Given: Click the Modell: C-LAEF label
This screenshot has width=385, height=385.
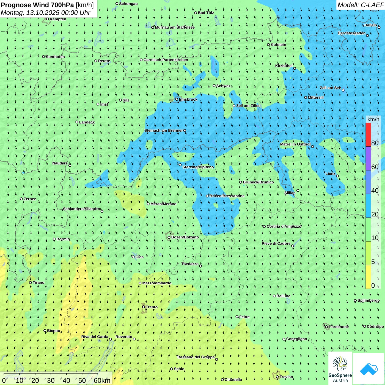Looking at the screenshot, I should coord(360,5).
